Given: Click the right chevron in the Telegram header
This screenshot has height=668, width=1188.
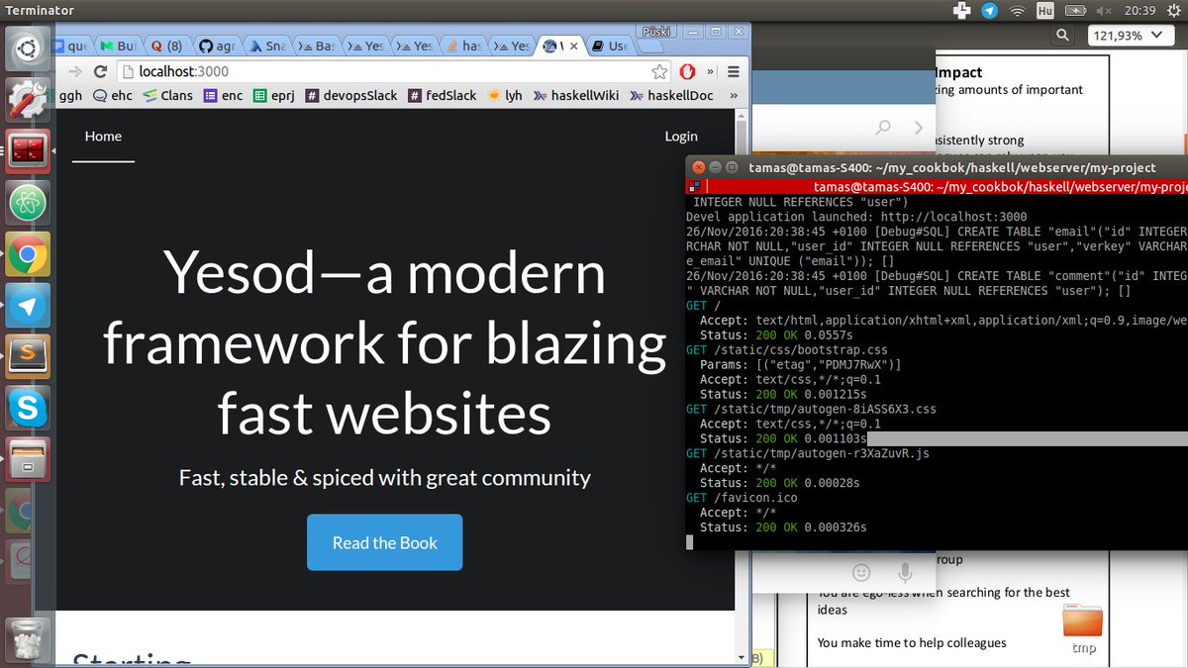Looking at the screenshot, I should point(919,127).
